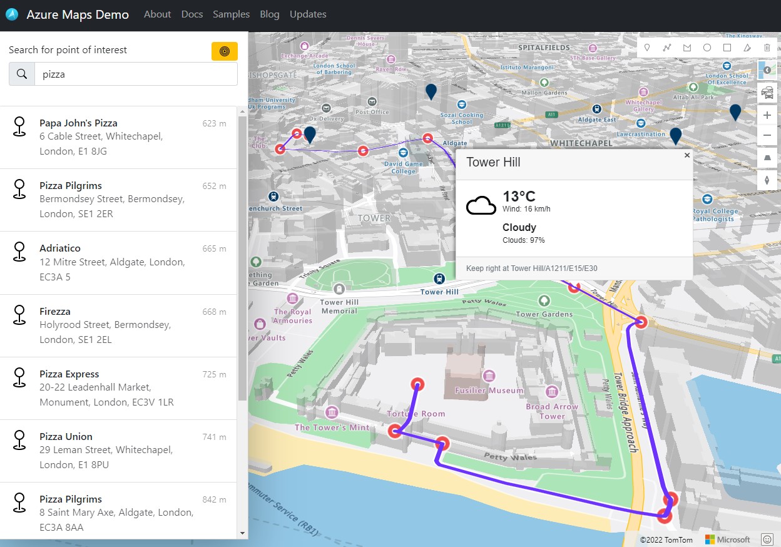Select the draw line tool
Image resolution: width=781 pixels, height=547 pixels.
(667, 48)
